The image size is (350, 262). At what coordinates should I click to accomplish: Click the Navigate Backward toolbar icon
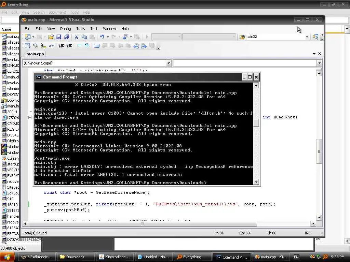point(126,37)
